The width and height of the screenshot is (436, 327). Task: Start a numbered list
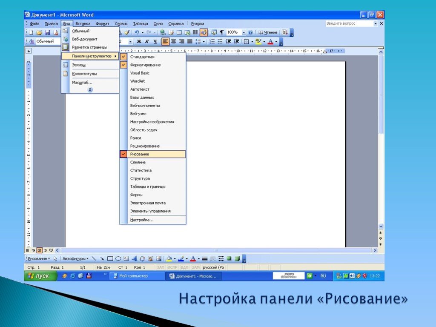coord(212,42)
